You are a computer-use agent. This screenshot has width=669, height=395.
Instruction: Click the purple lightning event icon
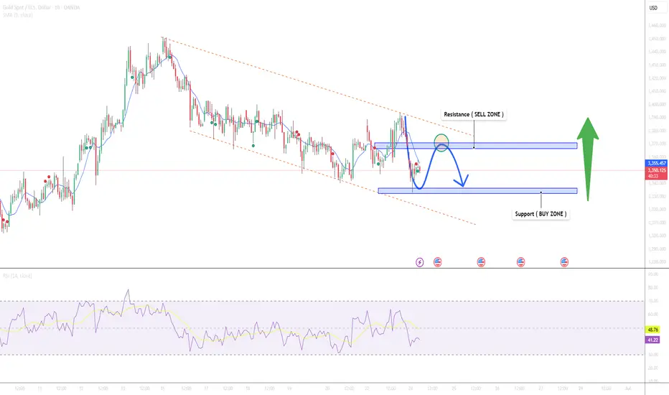tap(420, 262)
